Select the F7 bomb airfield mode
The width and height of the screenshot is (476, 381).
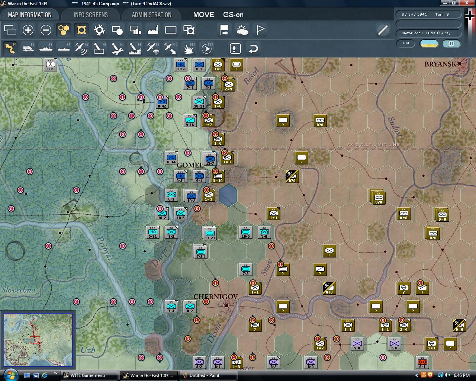pyautogui.click(x=117, y=48)
